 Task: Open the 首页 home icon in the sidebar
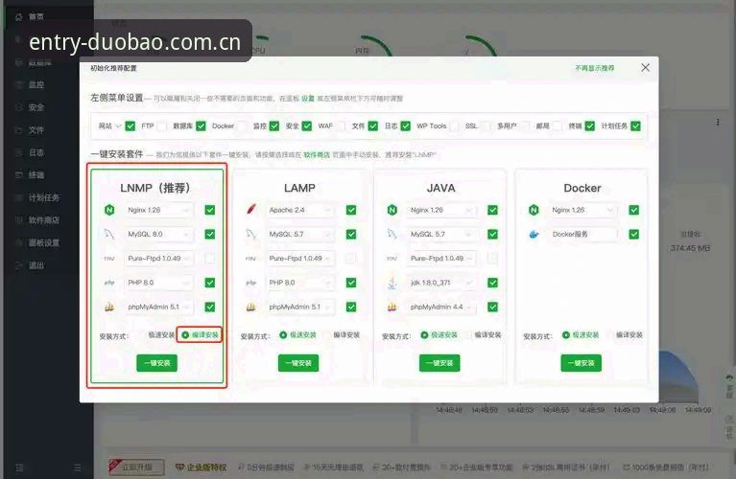(x=19, y=17)
